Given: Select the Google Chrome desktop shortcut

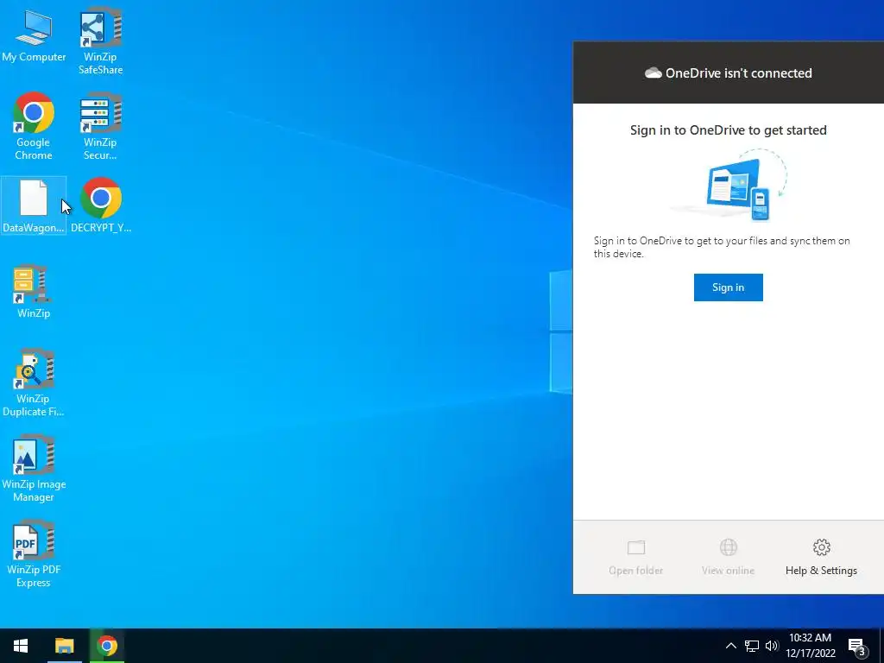Looking at the screenshot, I should pyautogui.click(x=34, y=126).
